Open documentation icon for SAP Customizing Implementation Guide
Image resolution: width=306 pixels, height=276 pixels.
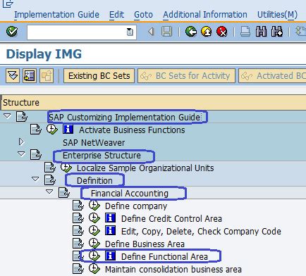click(22, 117)
